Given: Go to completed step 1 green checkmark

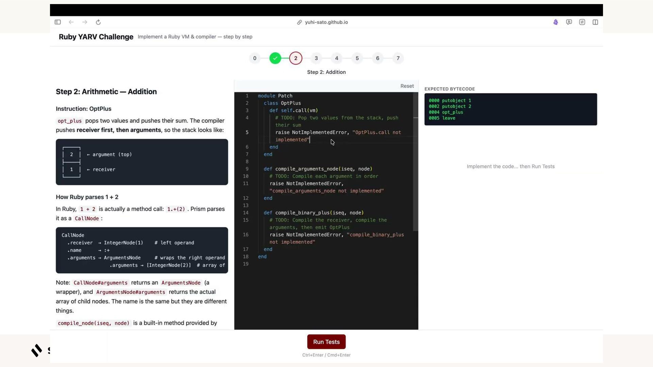Looking at the screenshot, I should 275,58.
